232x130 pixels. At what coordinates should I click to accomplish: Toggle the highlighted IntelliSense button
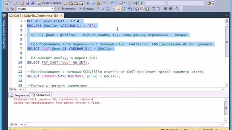tap(119, 9)
